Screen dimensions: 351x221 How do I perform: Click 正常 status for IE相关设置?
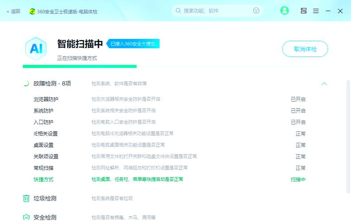tap(301, 133)
